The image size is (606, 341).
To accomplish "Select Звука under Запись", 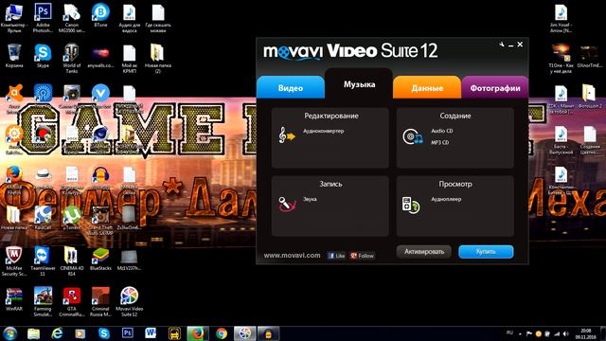I will [x=310, y=199].
